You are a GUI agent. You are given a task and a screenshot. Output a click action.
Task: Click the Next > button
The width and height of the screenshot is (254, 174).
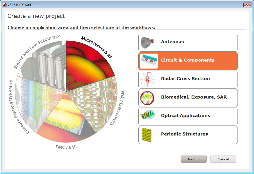pos(193,159)
